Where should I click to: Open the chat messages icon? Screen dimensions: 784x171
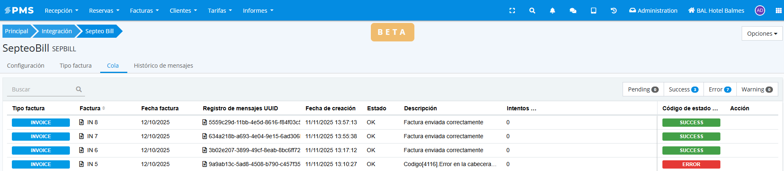click(x=573, y=11)
